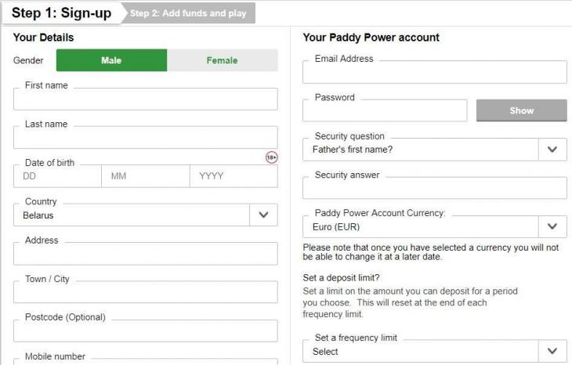Focus the First name field
The image size is (572, 365).
(x=146, y=99)
